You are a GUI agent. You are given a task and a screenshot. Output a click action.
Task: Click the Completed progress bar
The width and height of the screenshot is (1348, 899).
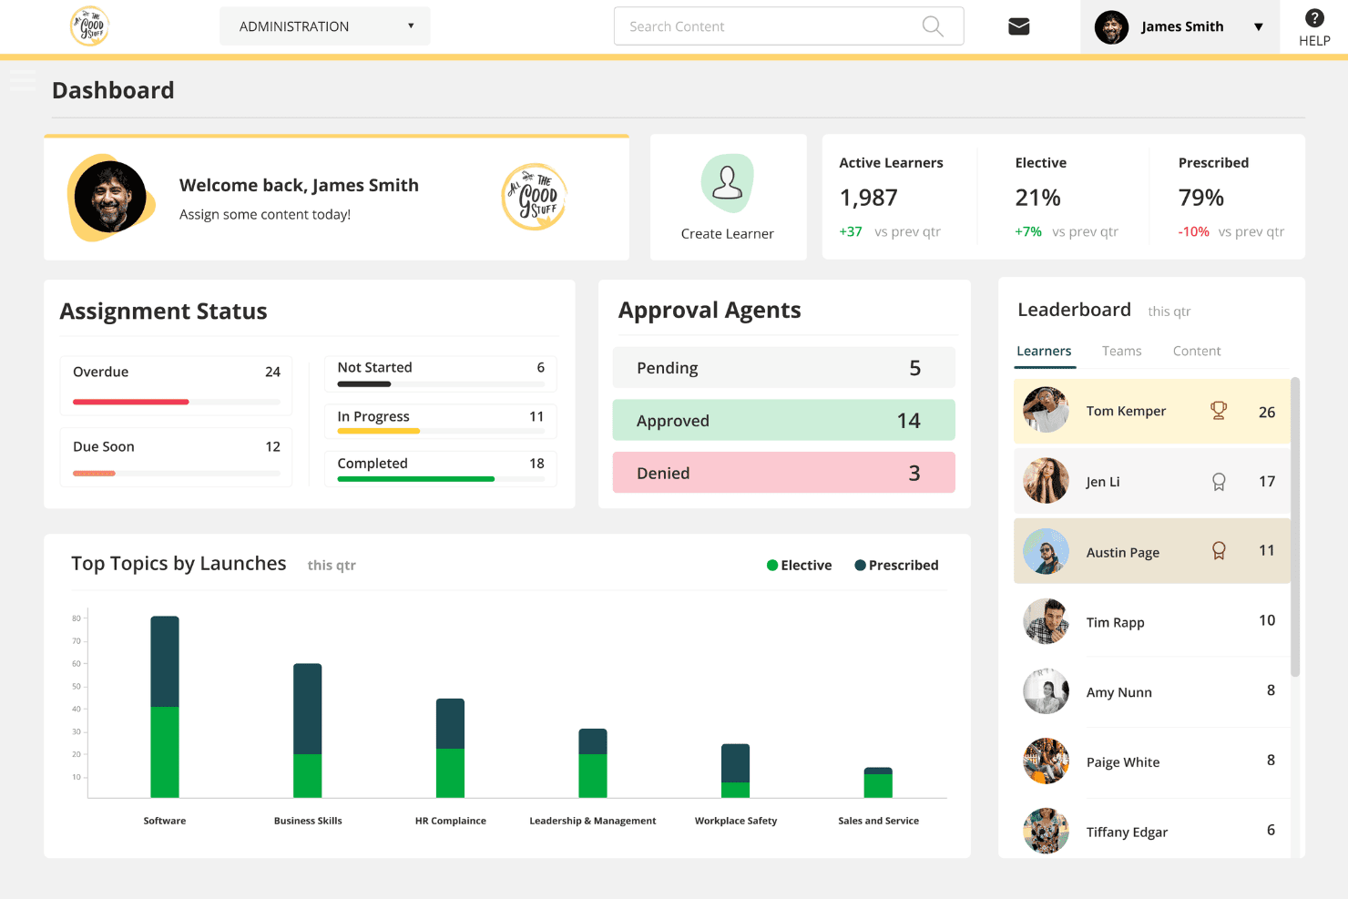click(441, 479)
